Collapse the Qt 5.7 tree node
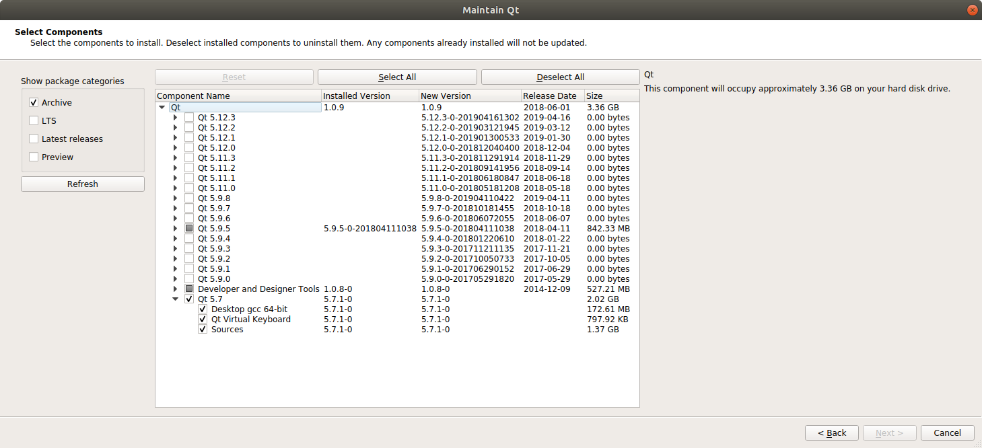This screenshot has width=982, height=448. 175,299
